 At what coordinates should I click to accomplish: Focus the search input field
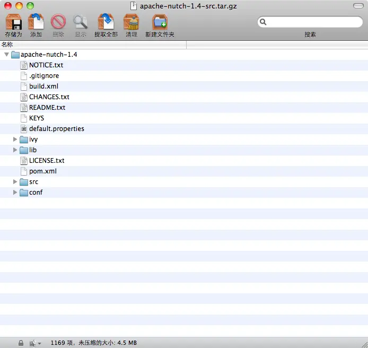[310, 22]
